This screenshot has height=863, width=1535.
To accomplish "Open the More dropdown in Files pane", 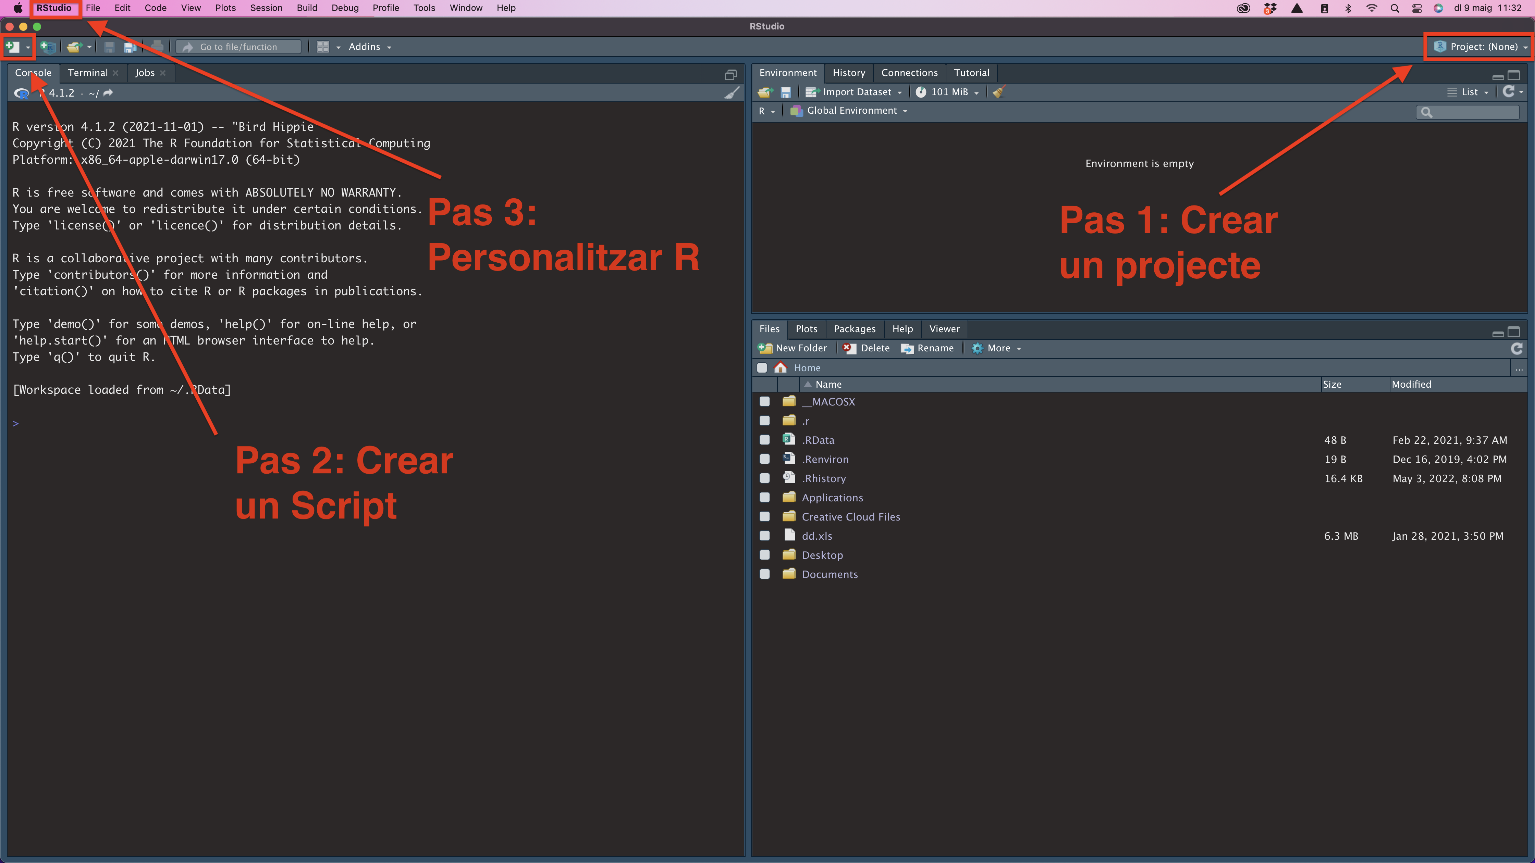I will (x=996, y=348).
